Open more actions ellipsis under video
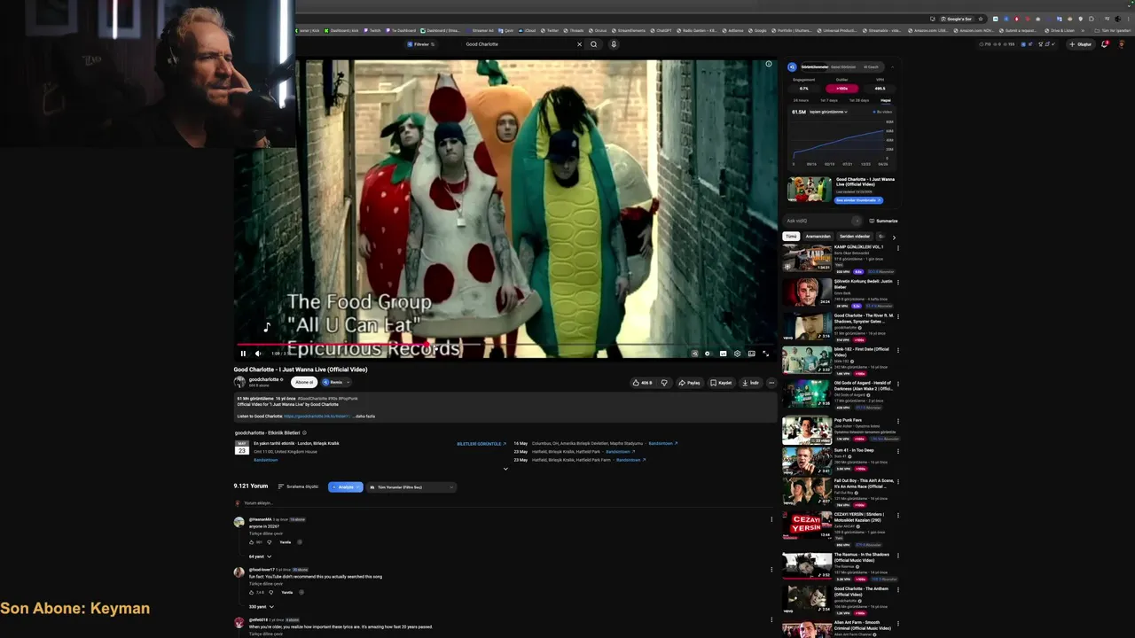The width and height of the screenshot is (1135, 638). [x=771, y=383]
